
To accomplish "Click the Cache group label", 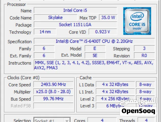I will (86, 78).
